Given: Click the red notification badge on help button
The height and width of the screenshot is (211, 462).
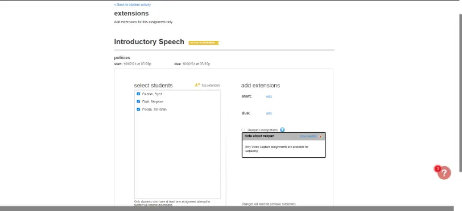Looking at the screenshot, I should pos(438,168).
